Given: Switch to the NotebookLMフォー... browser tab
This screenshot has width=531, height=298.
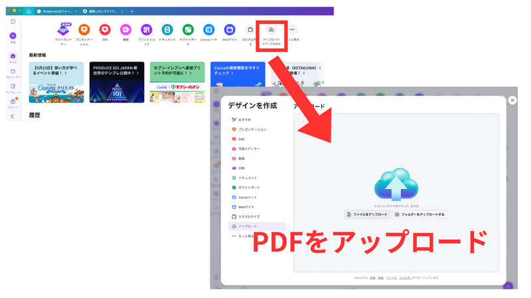Looking at the screenshot, I should tap(56, 11).
